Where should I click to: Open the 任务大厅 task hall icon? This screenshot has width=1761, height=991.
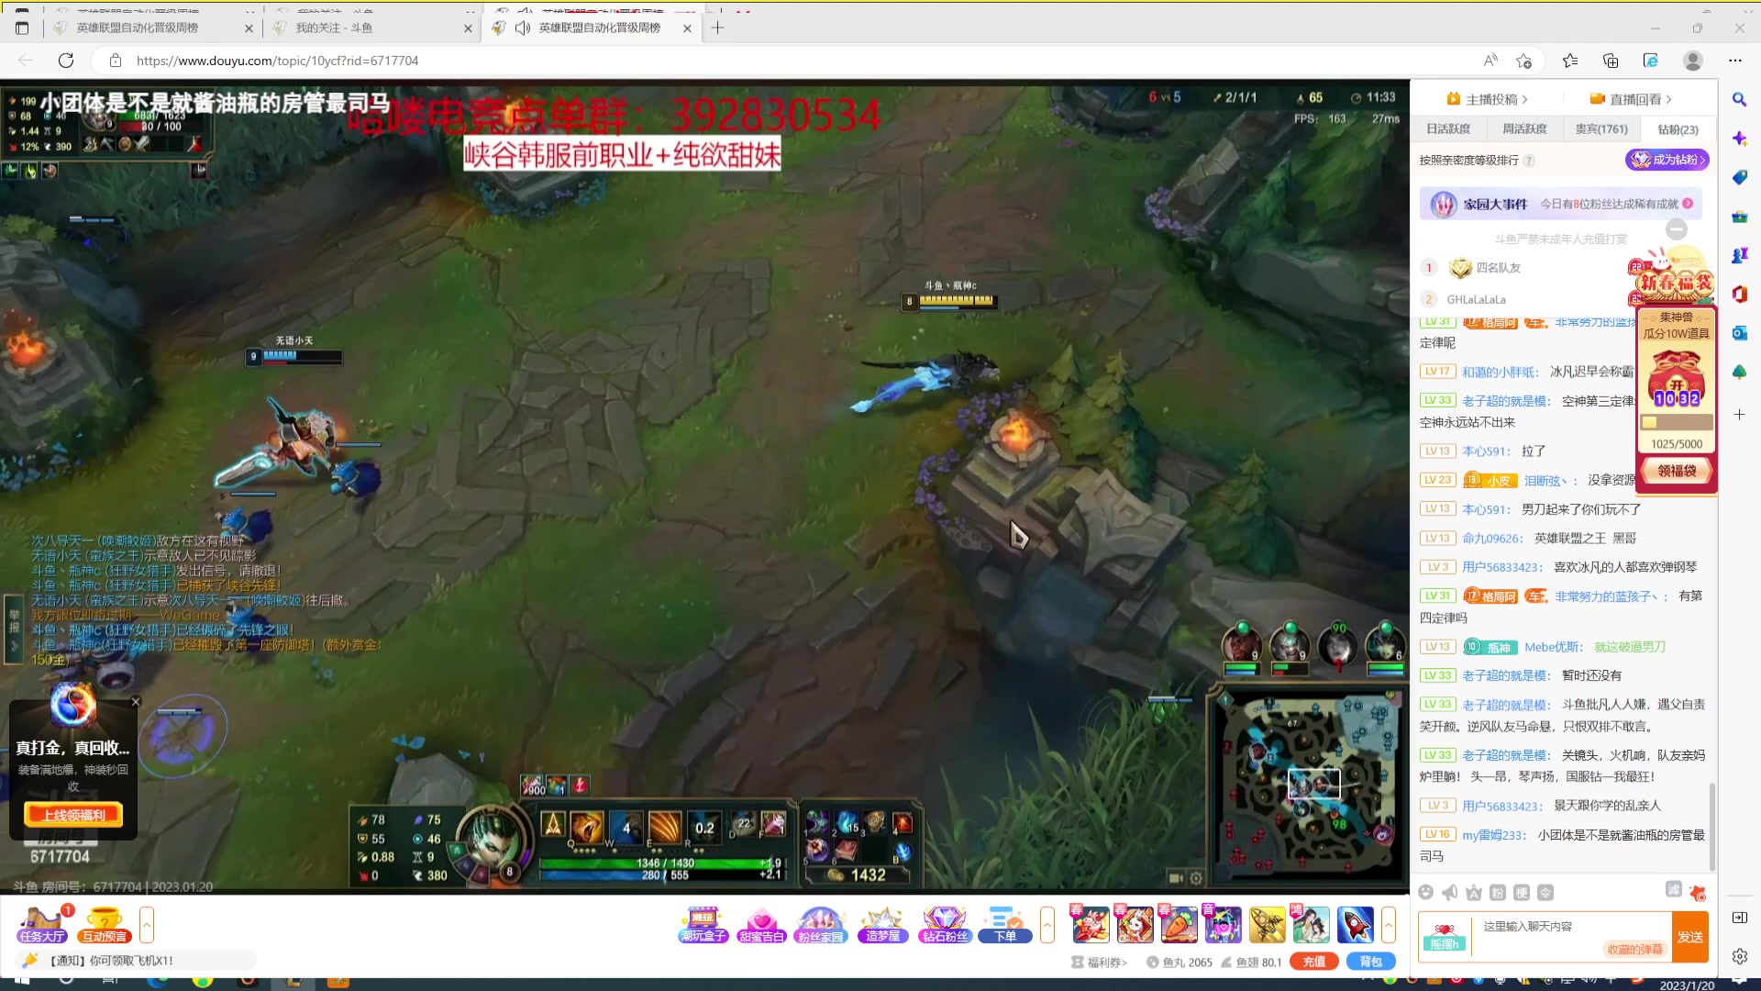click(42, 924)
